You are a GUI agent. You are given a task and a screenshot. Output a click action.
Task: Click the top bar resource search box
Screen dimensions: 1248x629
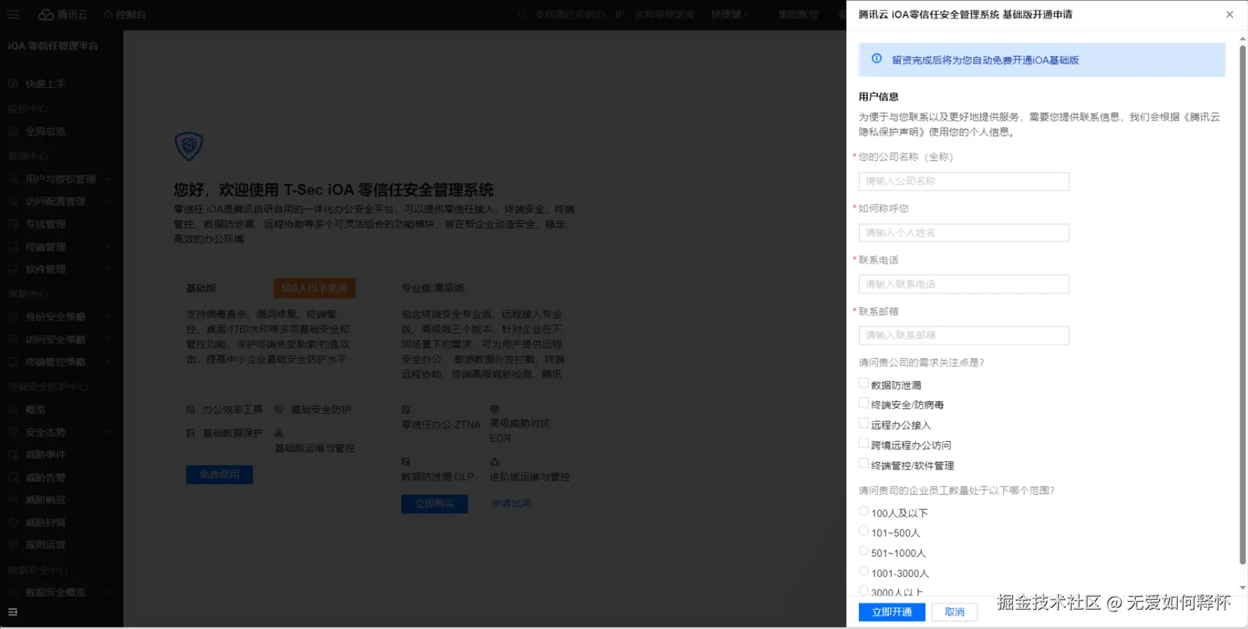pos(607,15)
